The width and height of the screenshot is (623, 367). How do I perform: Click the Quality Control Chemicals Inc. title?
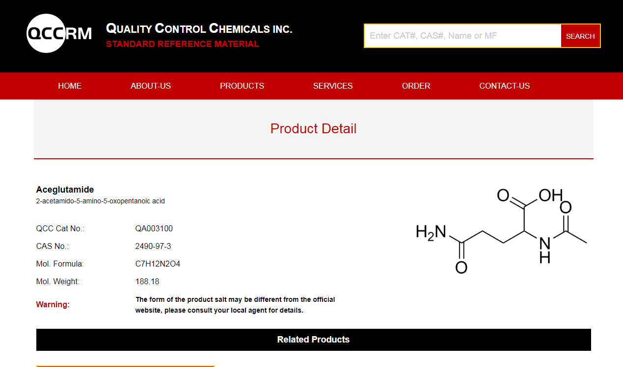pos(199,28)
